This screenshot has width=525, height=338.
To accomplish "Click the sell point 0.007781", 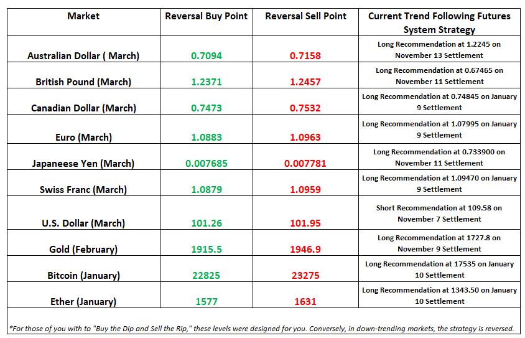I will coord(305,163).
